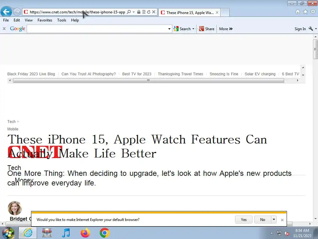Open 'Can You Trust AI Photography?' link
Screen dimensions: 318x239
pos(89,74)
